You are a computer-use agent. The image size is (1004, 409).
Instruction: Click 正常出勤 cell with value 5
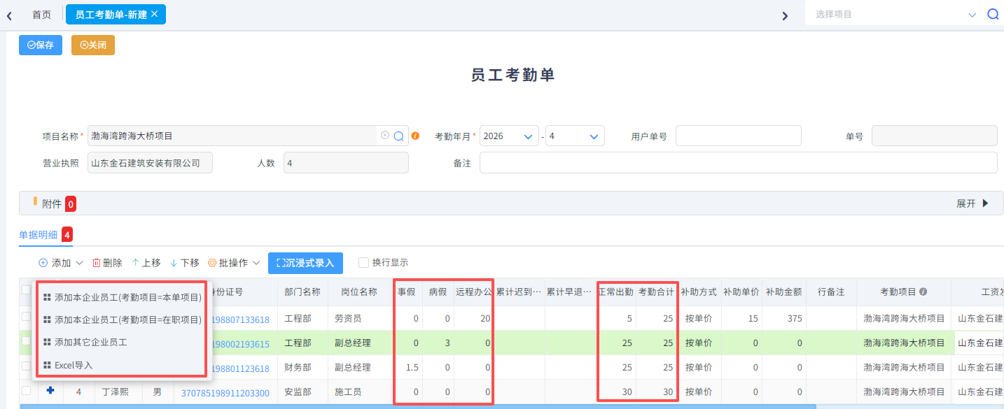click(616, 319)
